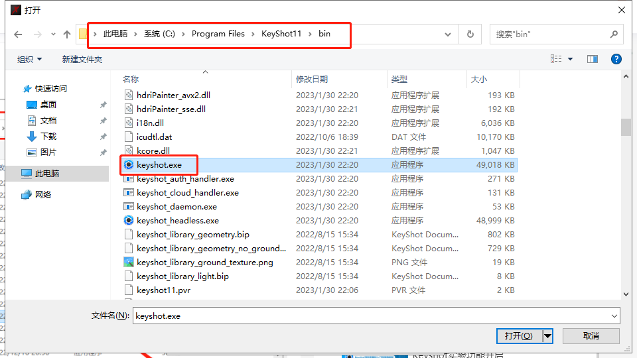Click the 打开(O) button
The image size is (637, 358).
click(519, 336)
